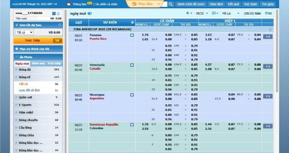Click the Thông báo calendar icon
Image resolution: width=289 pixels, height=153 pixels.
pos(69,4)
